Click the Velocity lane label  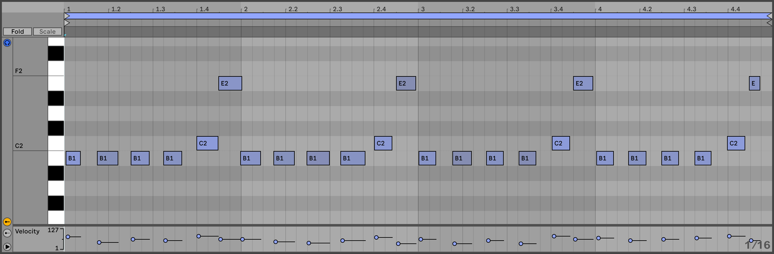coord(27,231)
